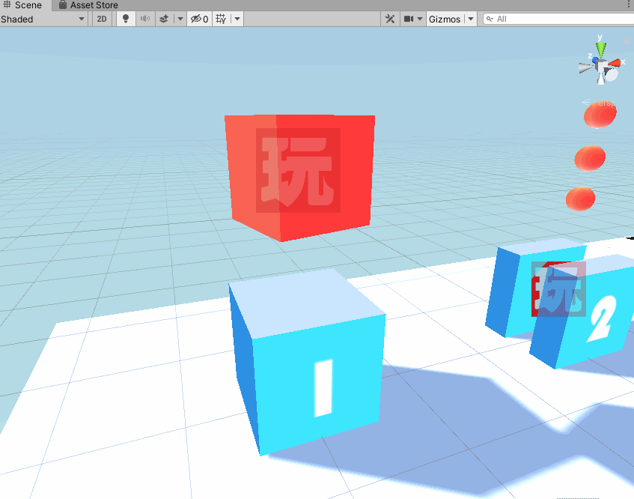Open the grid settings dropdown arrow
Image resolution: width=634 pixels, height=499 pixels.
click(237, 19)
